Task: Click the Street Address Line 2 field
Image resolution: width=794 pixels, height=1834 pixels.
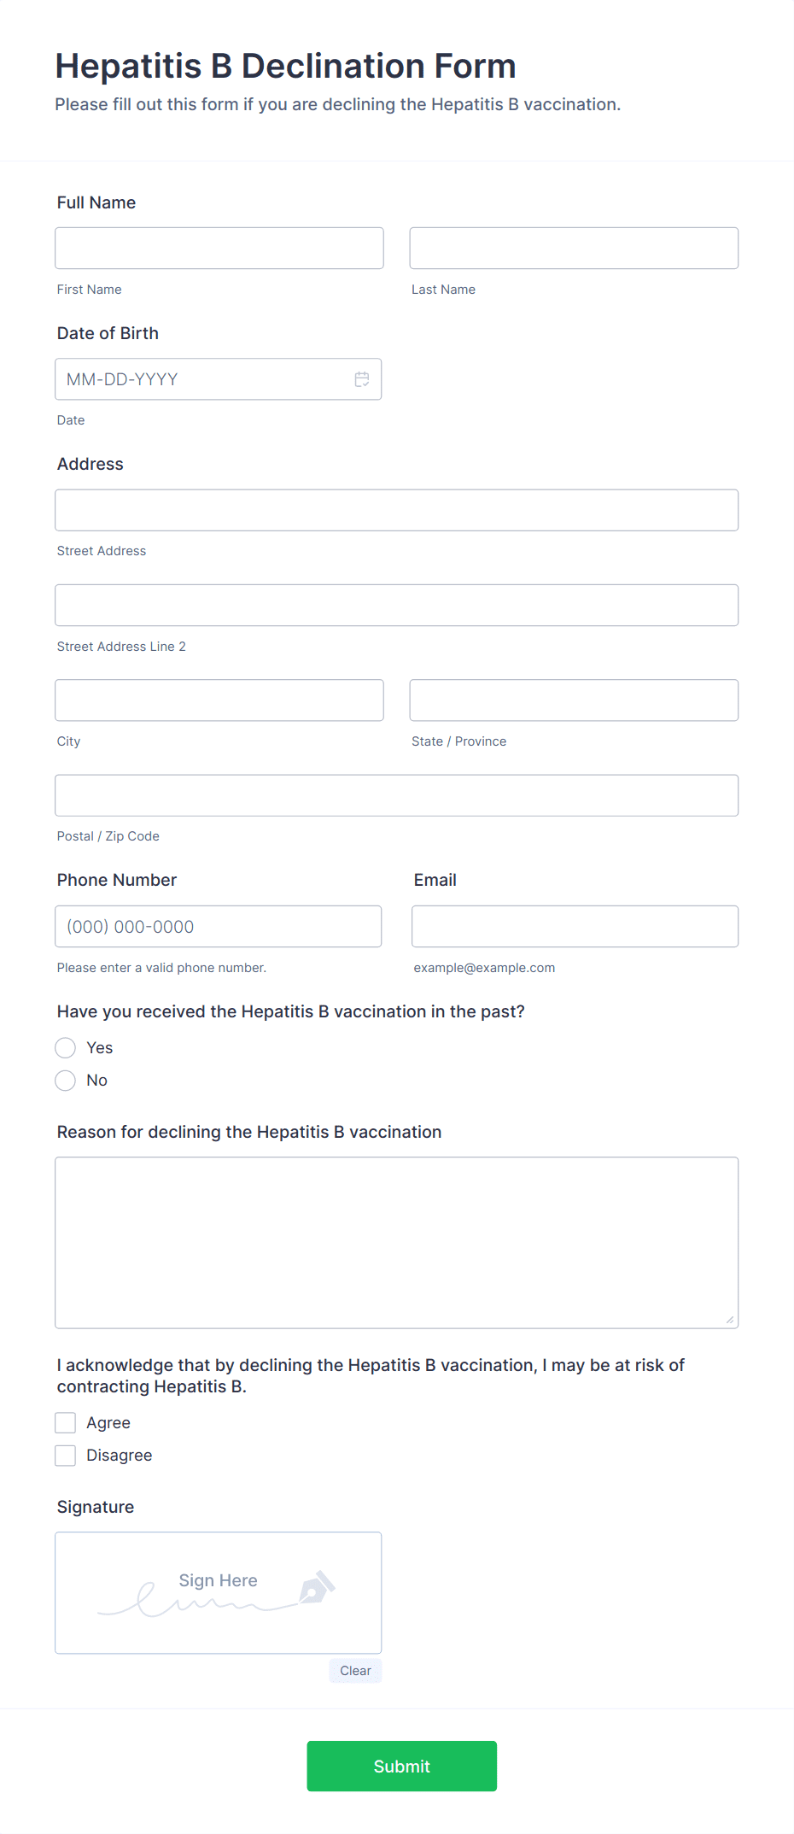Action: [396, 604]
